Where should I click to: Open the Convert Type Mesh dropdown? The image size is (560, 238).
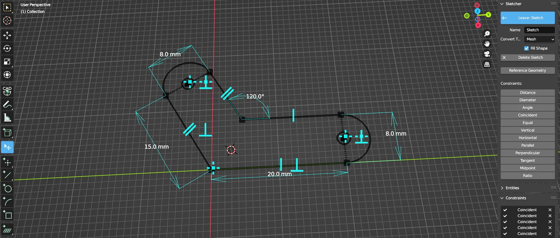click(540, 39)
